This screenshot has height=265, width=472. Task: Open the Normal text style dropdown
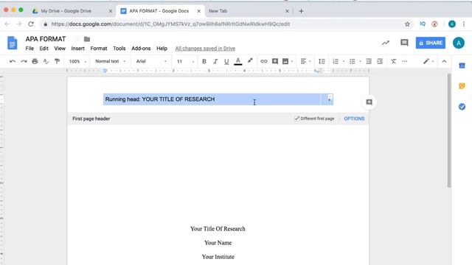click(x=110, y=61)
